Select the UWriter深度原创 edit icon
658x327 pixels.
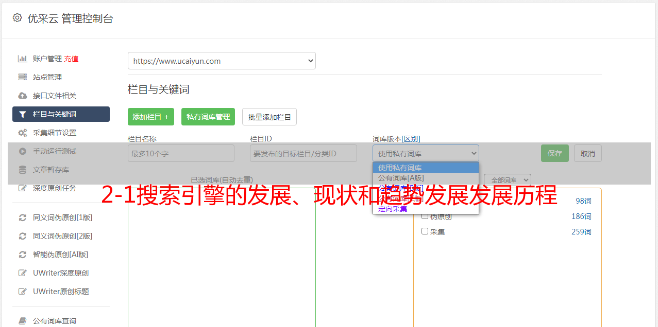(23, 273)
